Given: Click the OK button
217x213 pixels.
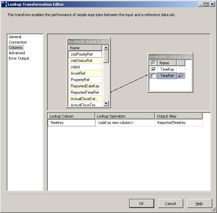Looking at the screenshot, I should 142,203.
